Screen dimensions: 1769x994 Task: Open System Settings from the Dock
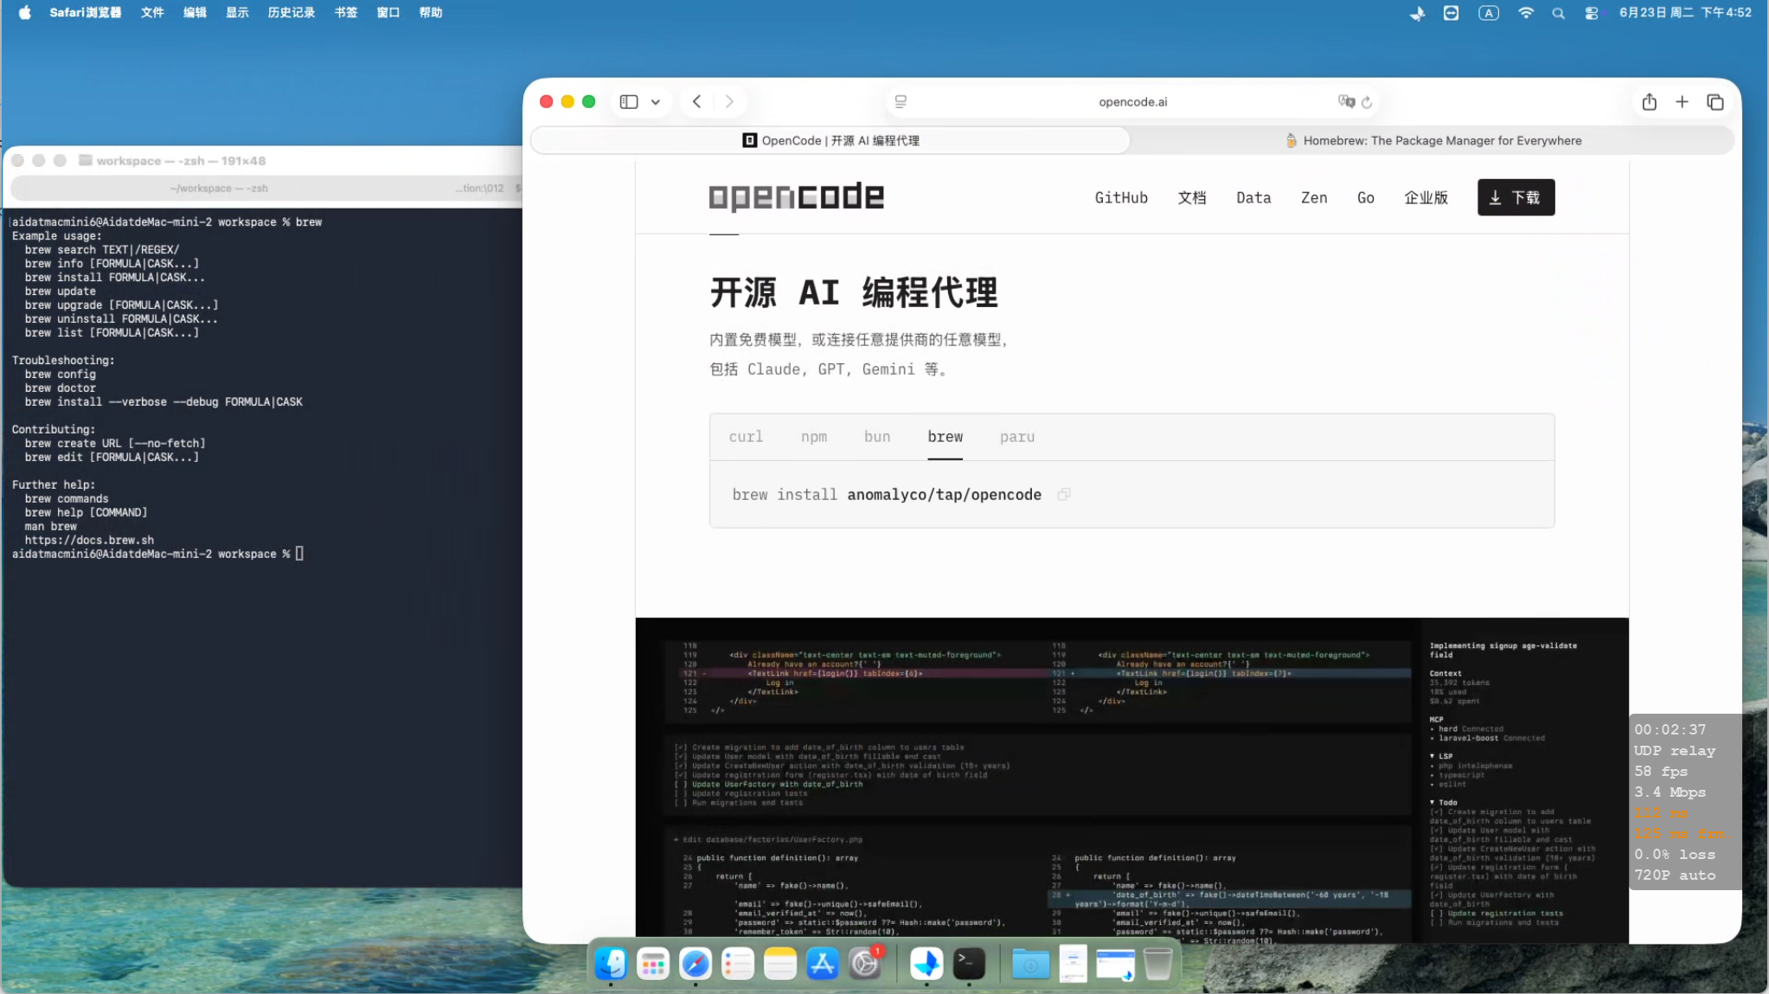tap(865, 963)
